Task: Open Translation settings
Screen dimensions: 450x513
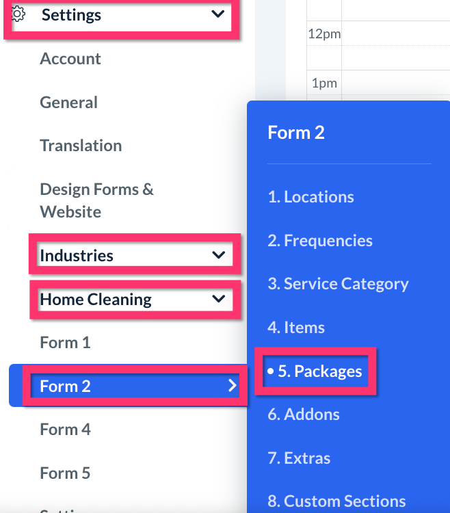Action: [x=81, y=146]
